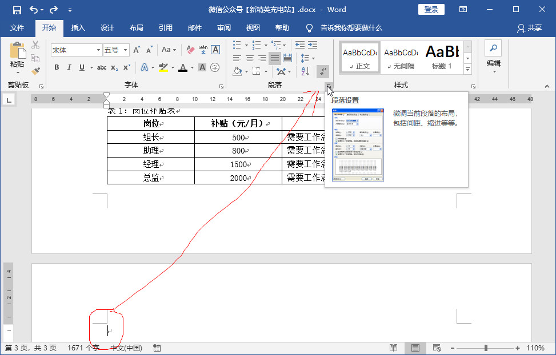Align text left
Image resolution: width=556 pixels, height=355 pixels.
(237, 58)
